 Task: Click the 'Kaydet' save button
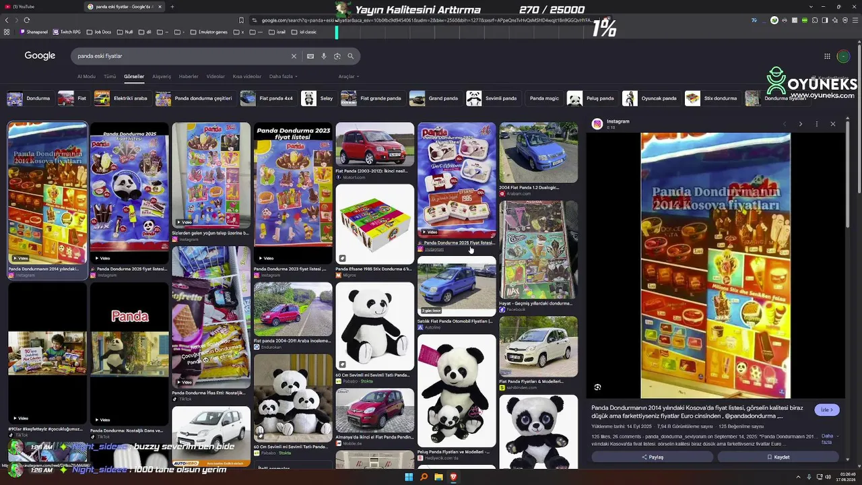click(778, 457)
